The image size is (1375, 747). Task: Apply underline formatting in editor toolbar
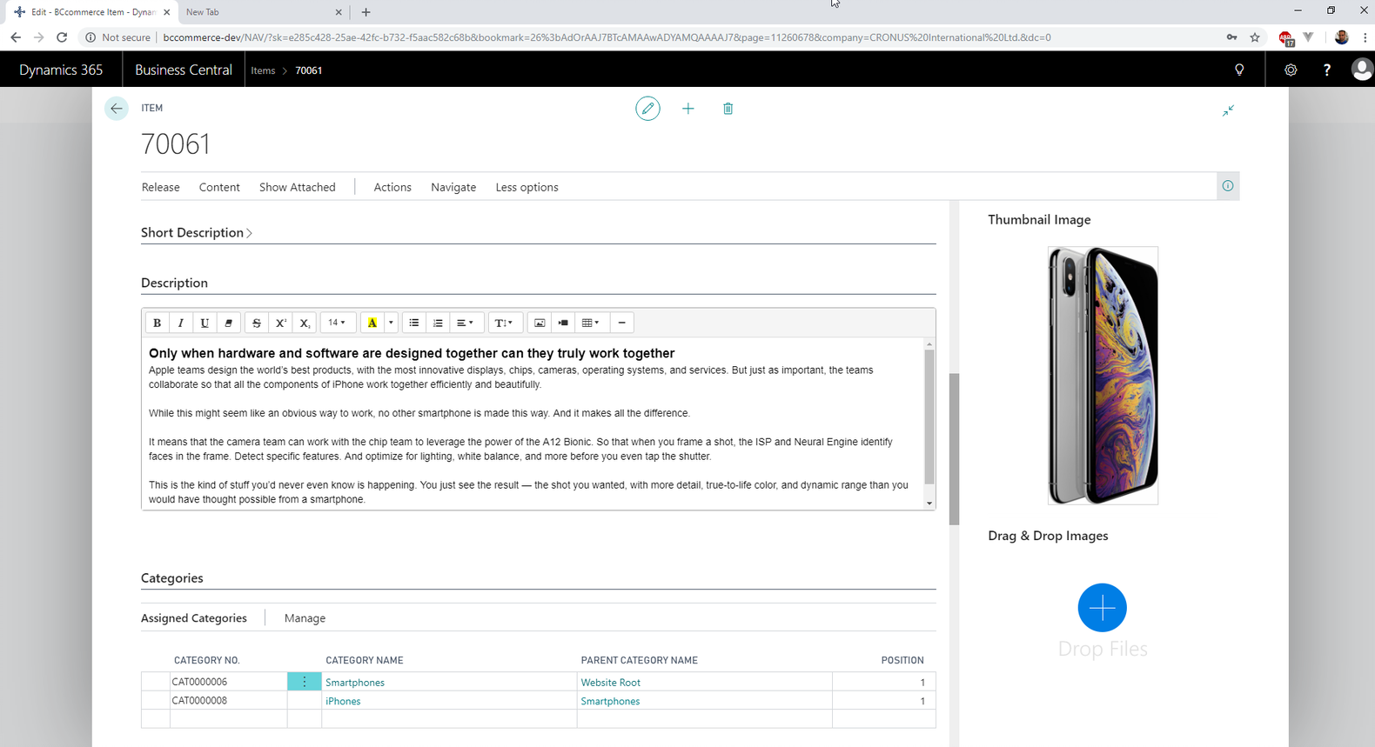click(x=205, y=323)
